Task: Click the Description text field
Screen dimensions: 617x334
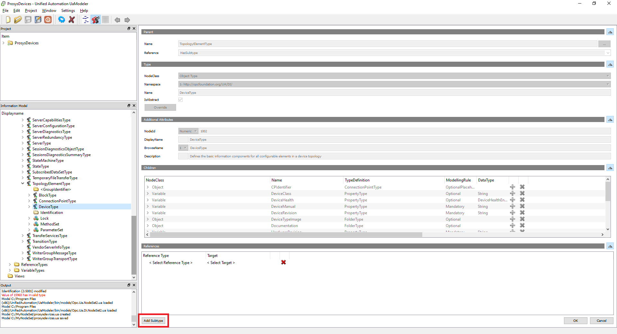Action: click(x=398, y=156)
